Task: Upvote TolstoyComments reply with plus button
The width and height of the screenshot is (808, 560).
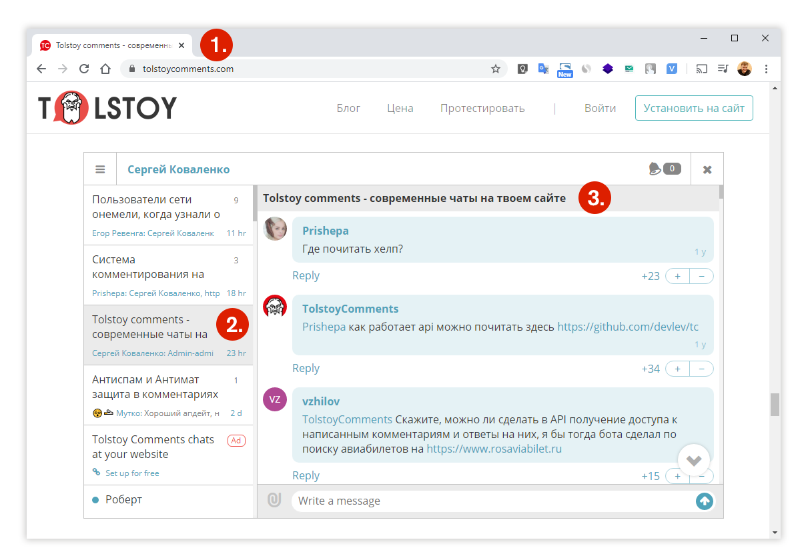Action: coord(677,369)
